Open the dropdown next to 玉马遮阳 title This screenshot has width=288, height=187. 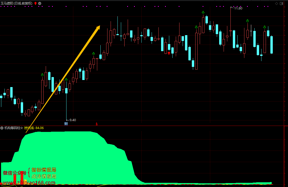pyautogui.click(x=40, y=3)
